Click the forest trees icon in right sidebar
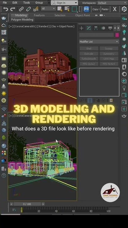This screenshot has width=128, height=228. (x=124, y=46)
